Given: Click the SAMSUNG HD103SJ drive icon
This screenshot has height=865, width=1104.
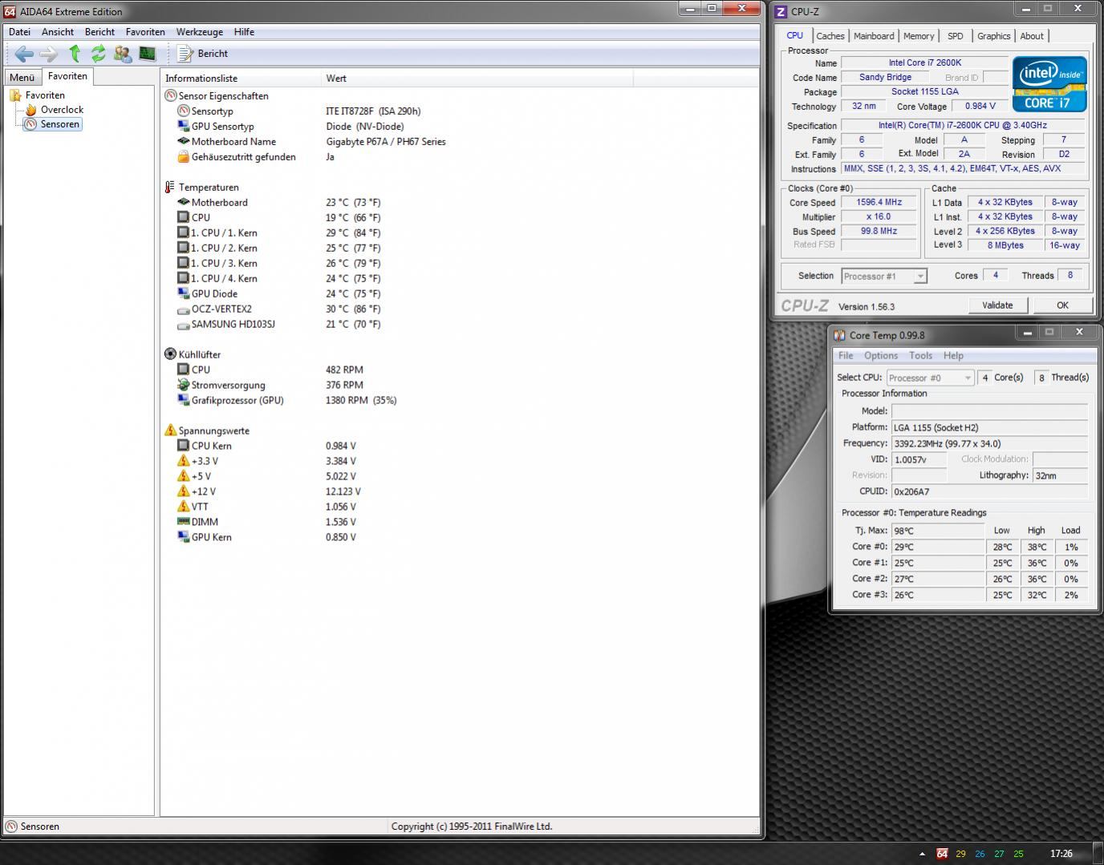Looking at the screenshot, I should click(183, 324).
